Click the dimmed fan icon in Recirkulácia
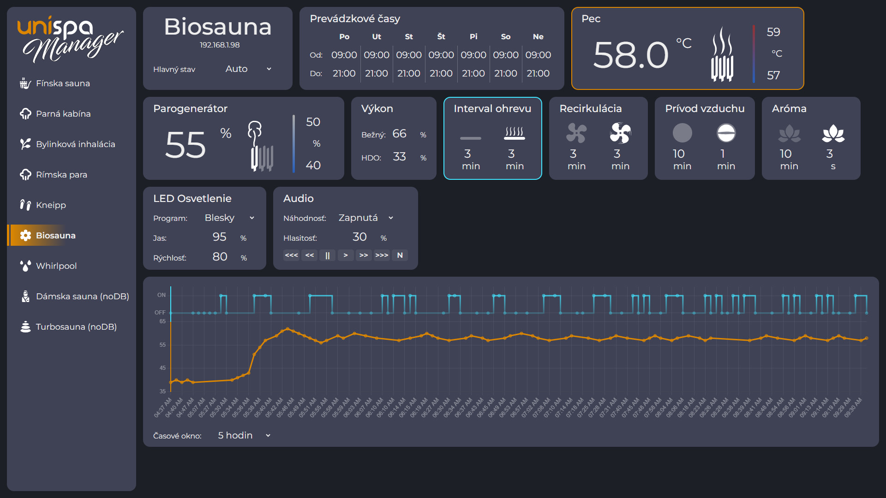The height and width of the screenshot is (498, 886). tap(576, 133)
